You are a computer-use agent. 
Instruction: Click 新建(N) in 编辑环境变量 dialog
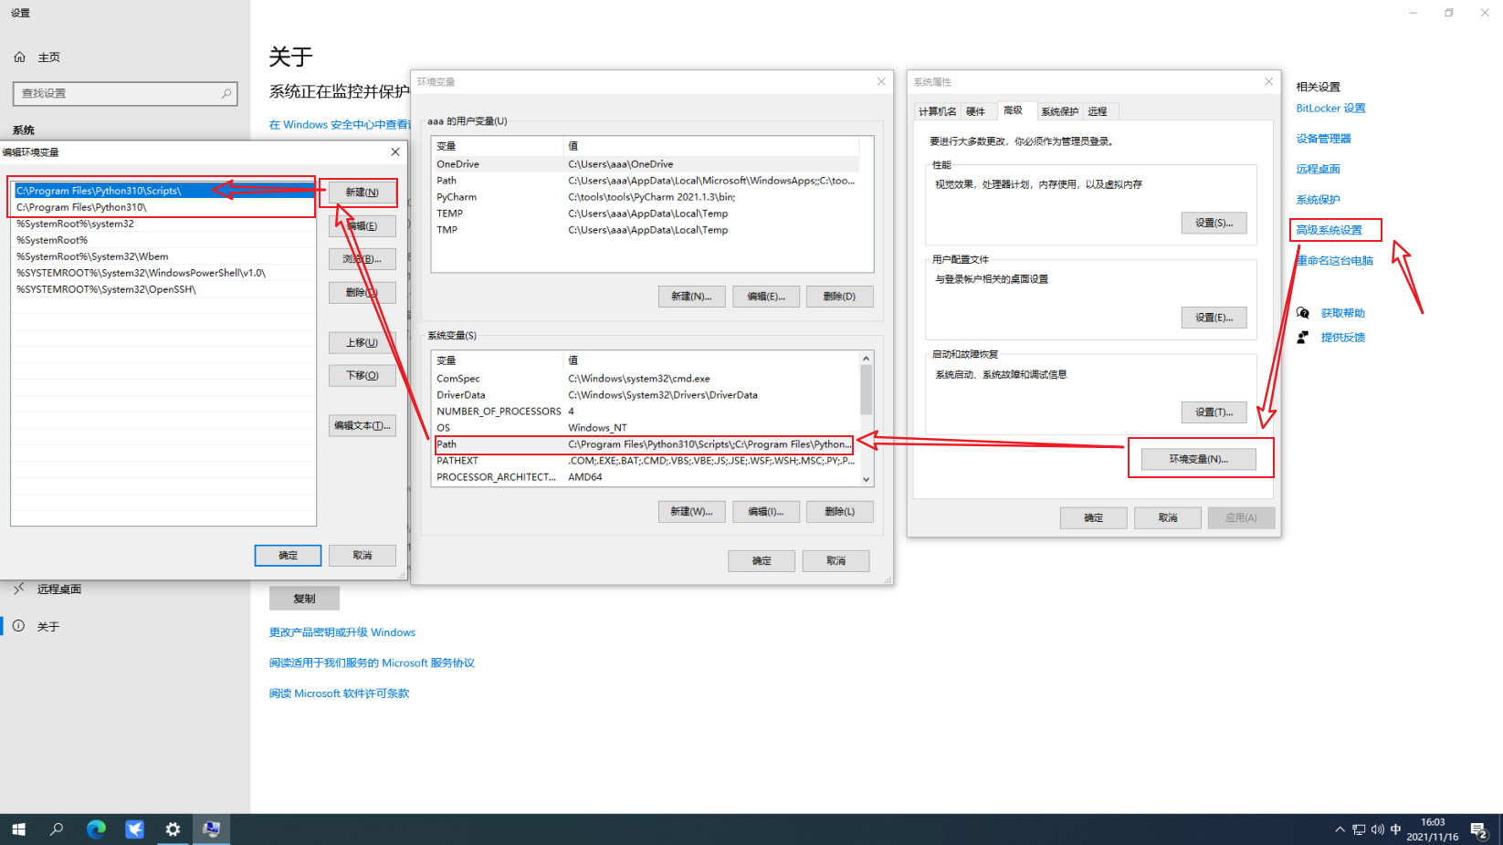point(362,192)
